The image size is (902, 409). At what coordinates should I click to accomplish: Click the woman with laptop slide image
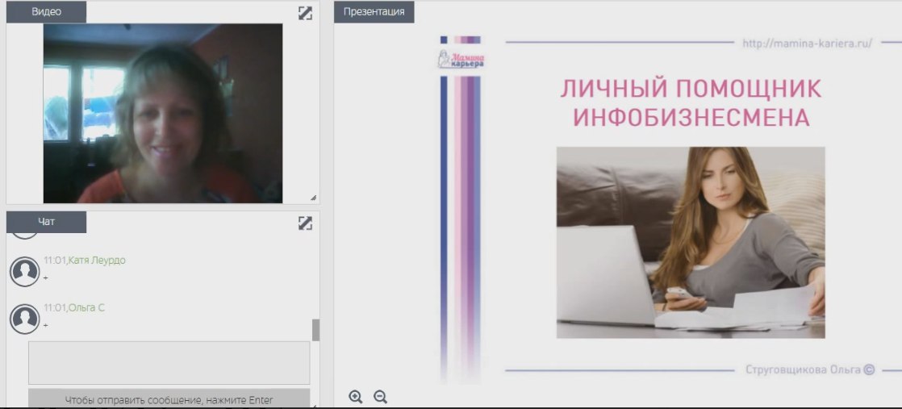pyautogui.click(x=691, y=242)
